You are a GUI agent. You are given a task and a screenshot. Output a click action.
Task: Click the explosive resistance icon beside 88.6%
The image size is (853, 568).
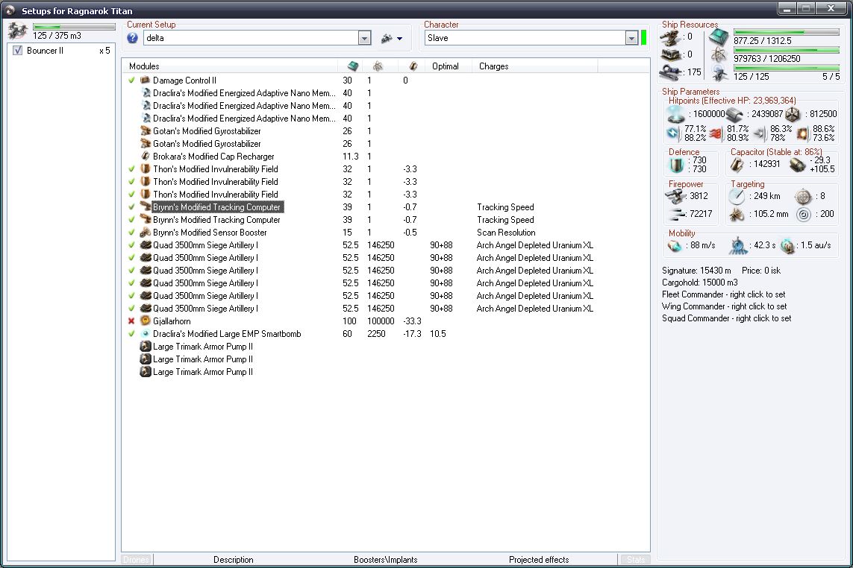coord(802,133)
